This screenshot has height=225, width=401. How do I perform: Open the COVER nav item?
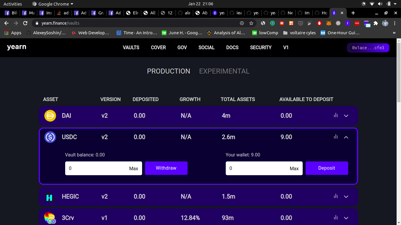pyautogui.click(x=158, y=47)
